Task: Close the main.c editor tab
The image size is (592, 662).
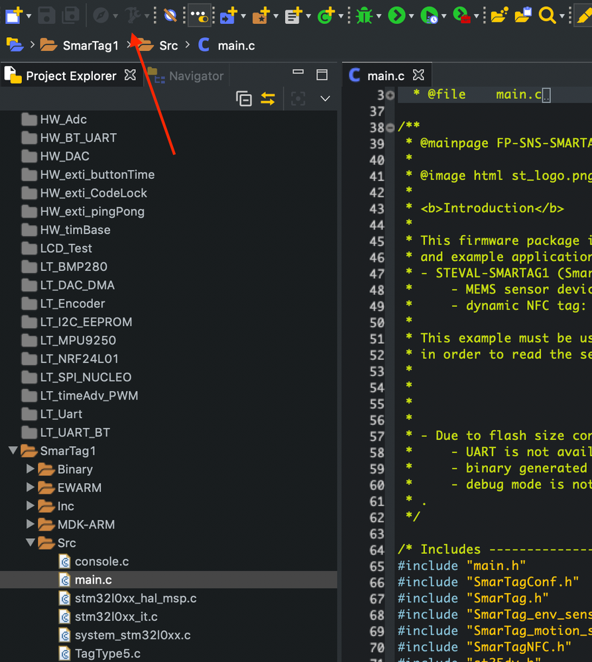Action: tap(418, 75)
